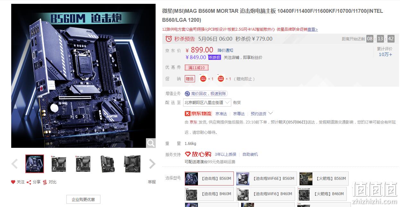Click the magnifier zoom icon on product image
Viewport: 400px width, 207px height.
[150, 143]
